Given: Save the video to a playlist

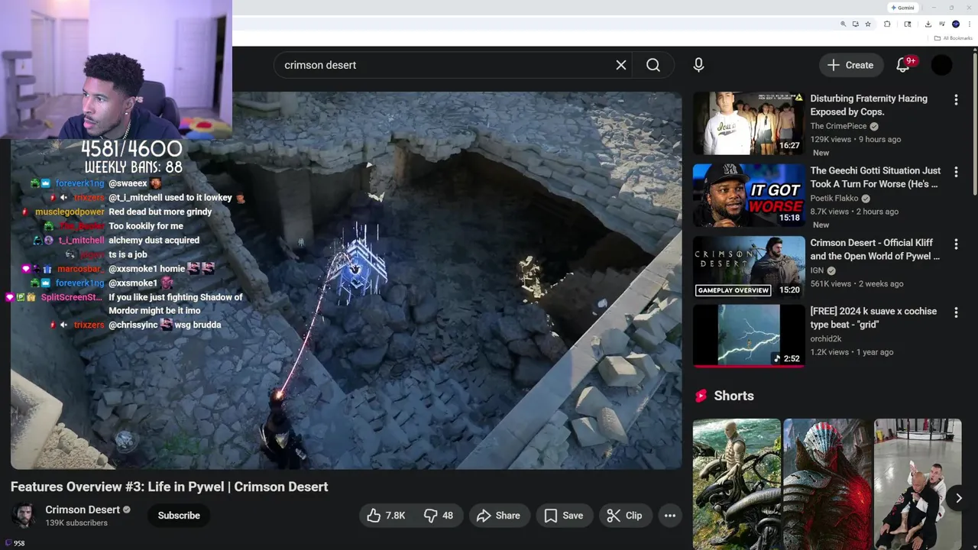Looking at the screenshot, I should tap(564, 516).
